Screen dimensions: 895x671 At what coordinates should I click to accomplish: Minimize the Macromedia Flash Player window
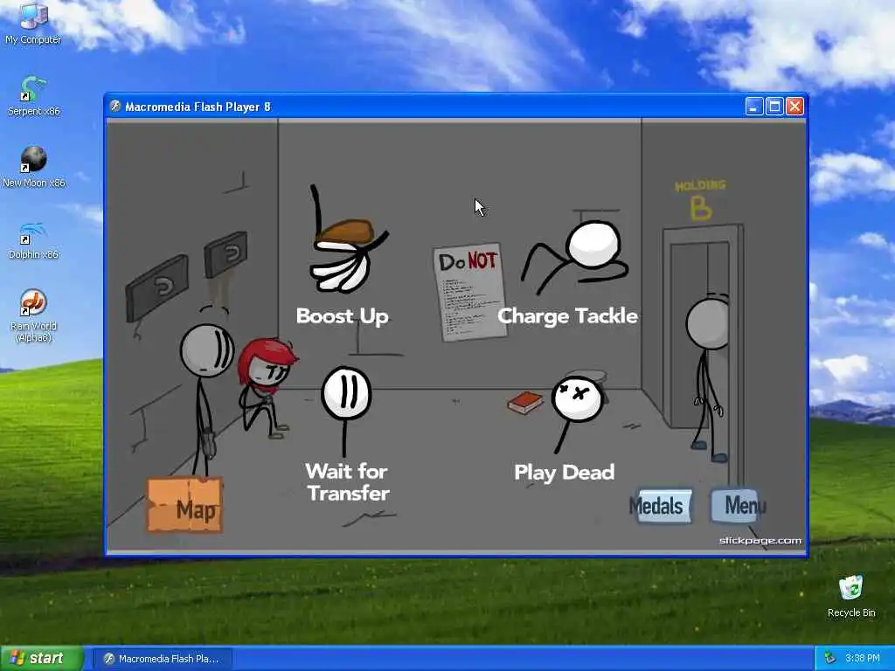[754, 106]
